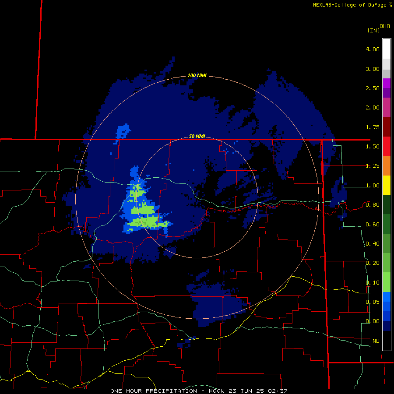Select the 0.20 legend value
The image size is (394, 394).
[373, 263]
